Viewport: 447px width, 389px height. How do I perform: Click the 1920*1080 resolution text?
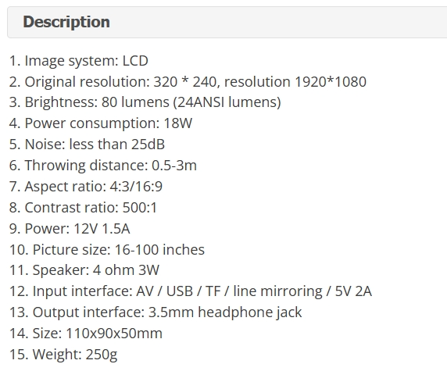[331, 82]
